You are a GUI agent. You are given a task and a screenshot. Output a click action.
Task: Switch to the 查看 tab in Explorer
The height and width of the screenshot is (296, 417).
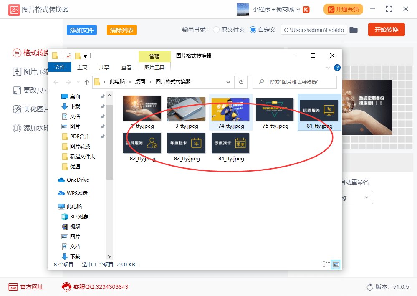126,67
